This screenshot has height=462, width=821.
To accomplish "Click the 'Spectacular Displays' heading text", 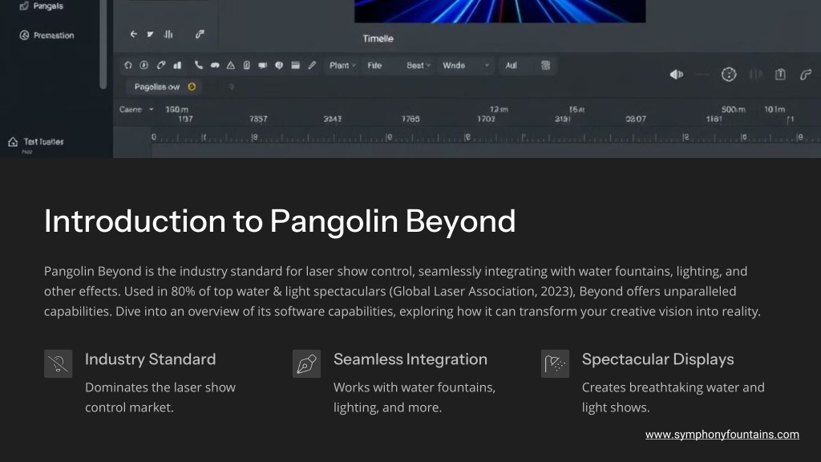I will [x=657, y=359].
